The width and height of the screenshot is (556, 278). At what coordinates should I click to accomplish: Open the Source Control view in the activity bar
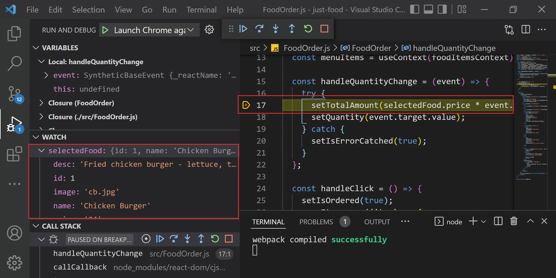15,94
